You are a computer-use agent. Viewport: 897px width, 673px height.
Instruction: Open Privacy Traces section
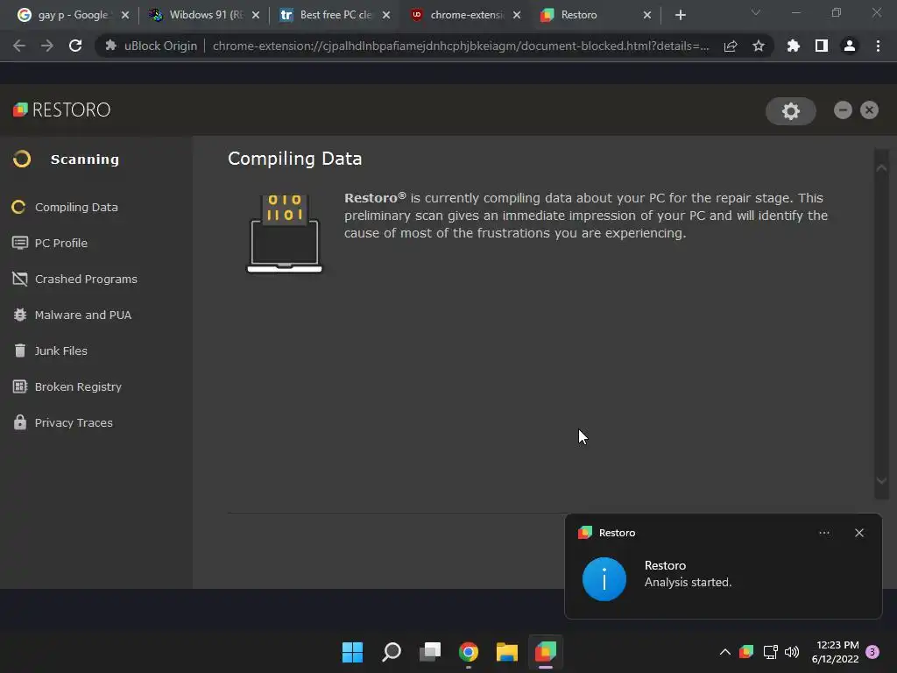click(x=74, y=423)
